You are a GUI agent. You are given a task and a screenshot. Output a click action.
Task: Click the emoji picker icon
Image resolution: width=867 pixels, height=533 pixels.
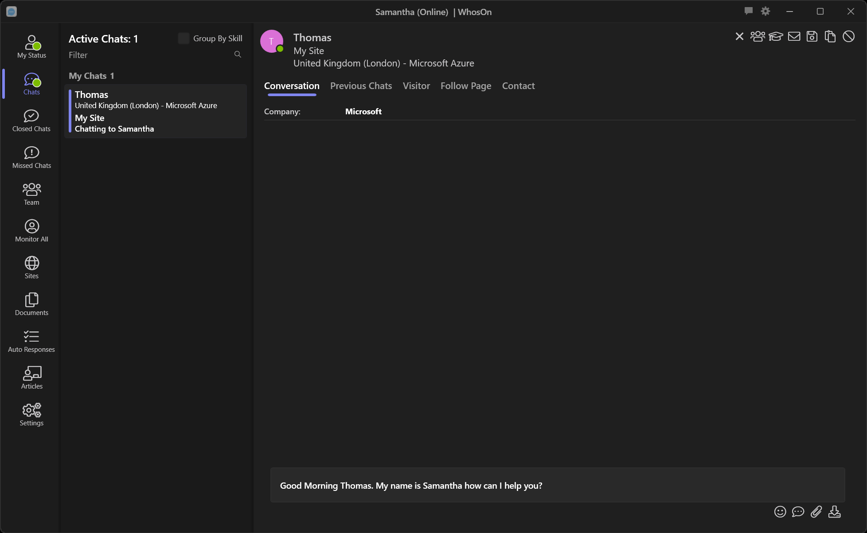pyautogui.click(x=780, y=511)
